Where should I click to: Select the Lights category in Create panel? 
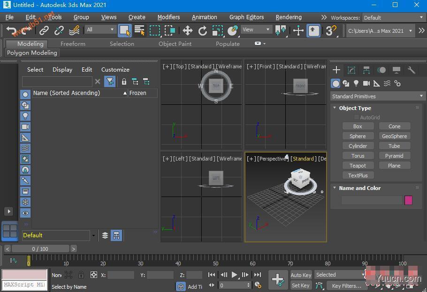point(356,83)
